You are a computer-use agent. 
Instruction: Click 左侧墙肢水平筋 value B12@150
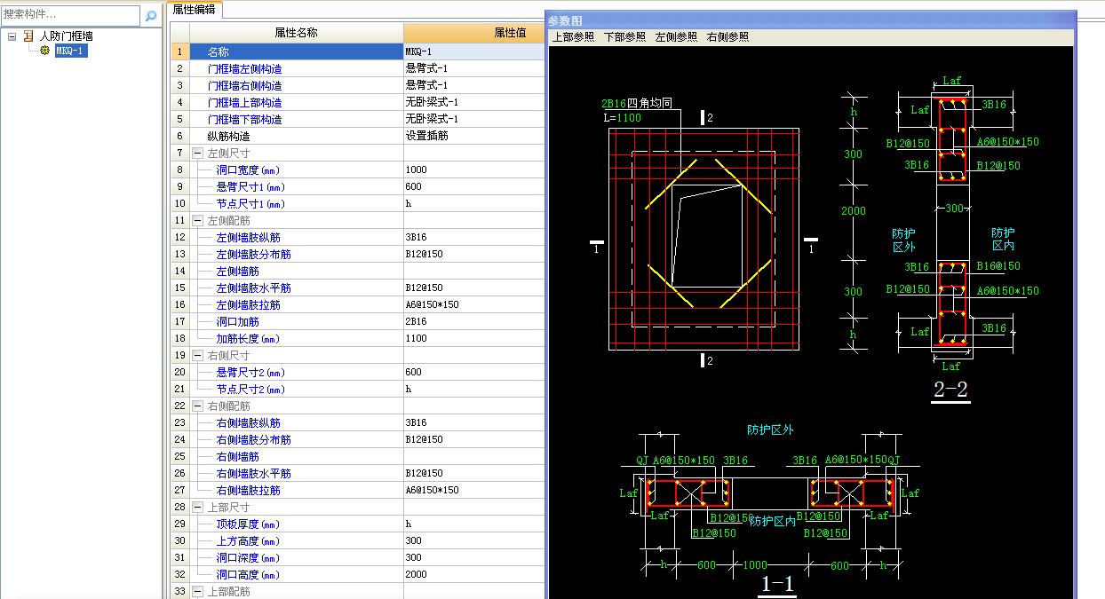[474, 288]
